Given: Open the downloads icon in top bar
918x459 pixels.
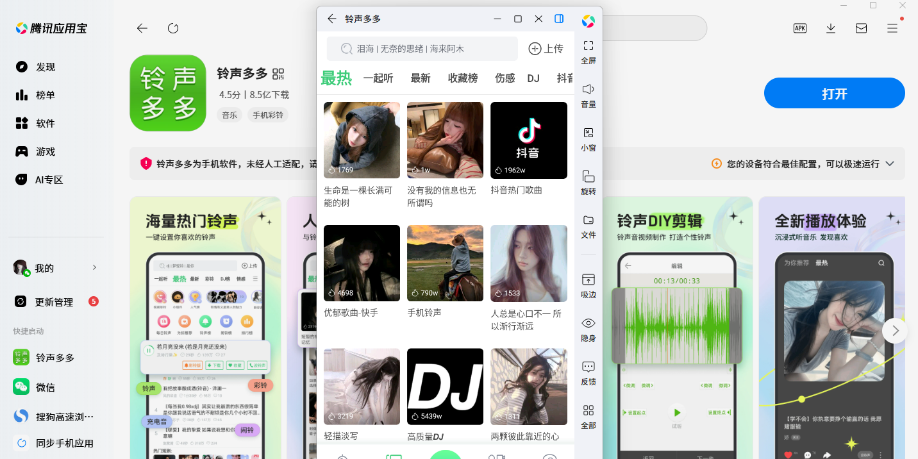Looking at the screenshot, I should (831, 28).
